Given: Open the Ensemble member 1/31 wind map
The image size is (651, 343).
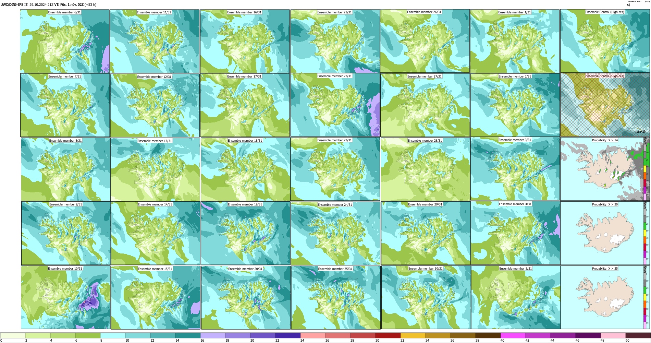Looking at the screenshot, I should [x=515, y=41].
